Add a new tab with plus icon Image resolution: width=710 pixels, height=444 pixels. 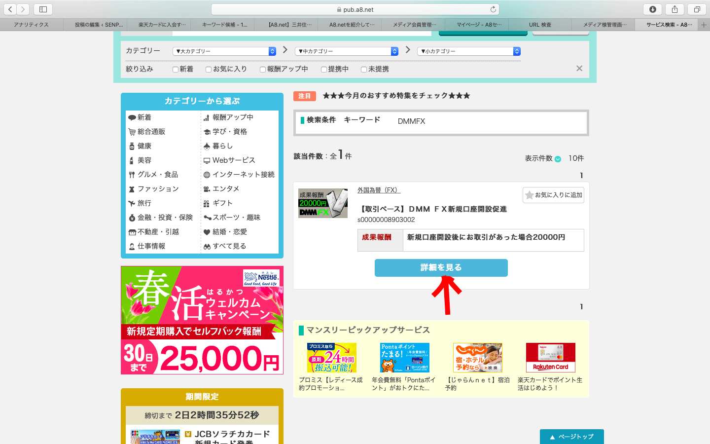(704, 25)
